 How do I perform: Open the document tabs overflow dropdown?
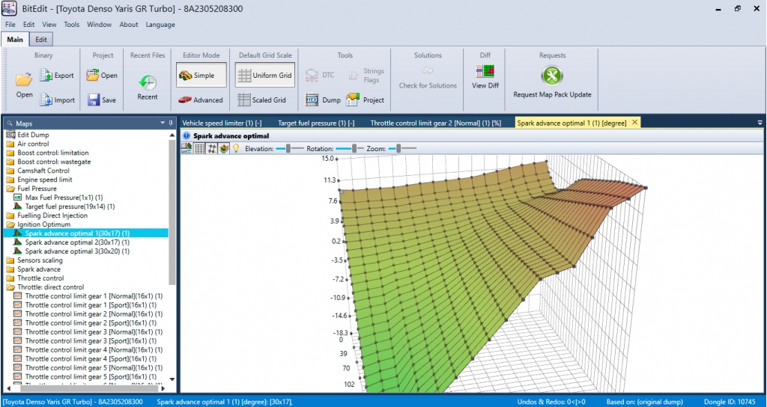pyautogui.click(x=760, y=123)
